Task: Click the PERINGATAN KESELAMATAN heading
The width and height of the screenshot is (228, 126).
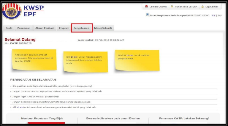Action: point(33,80)
